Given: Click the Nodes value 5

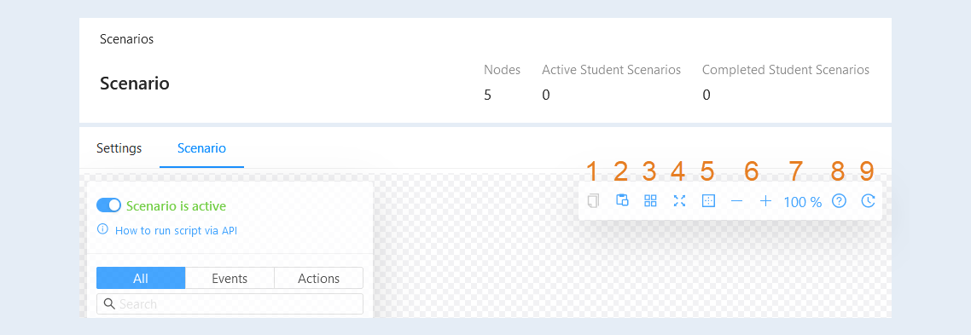Looking at the screenshot, I should [x=488, y=95].
